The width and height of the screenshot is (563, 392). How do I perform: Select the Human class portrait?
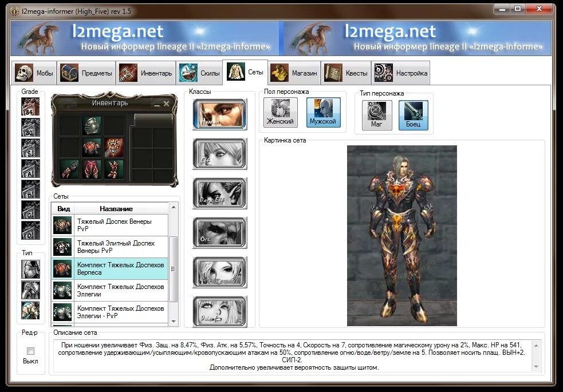(220, 114)
